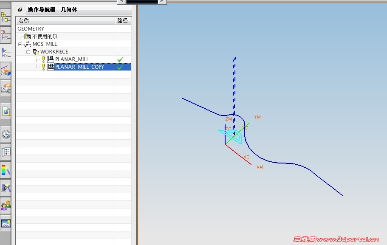387x245 pixels.
Task: Open the booklet checklist resource tab
Action: tap(6, 152)
